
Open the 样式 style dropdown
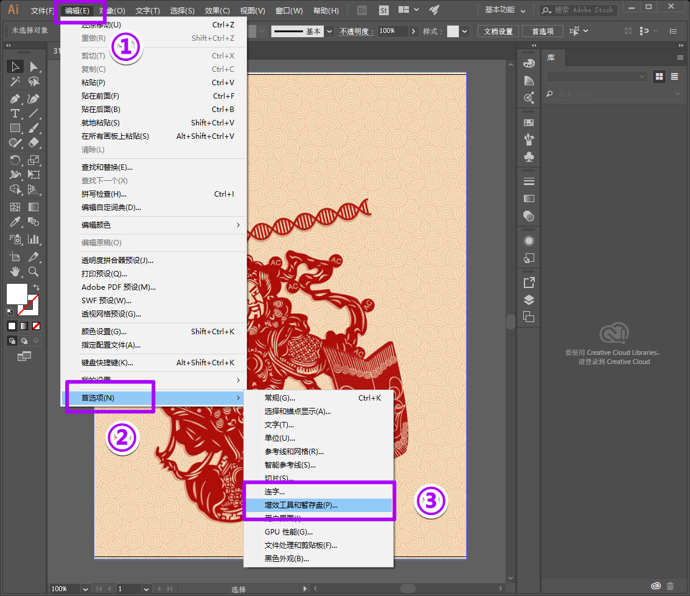coord(464,31)
